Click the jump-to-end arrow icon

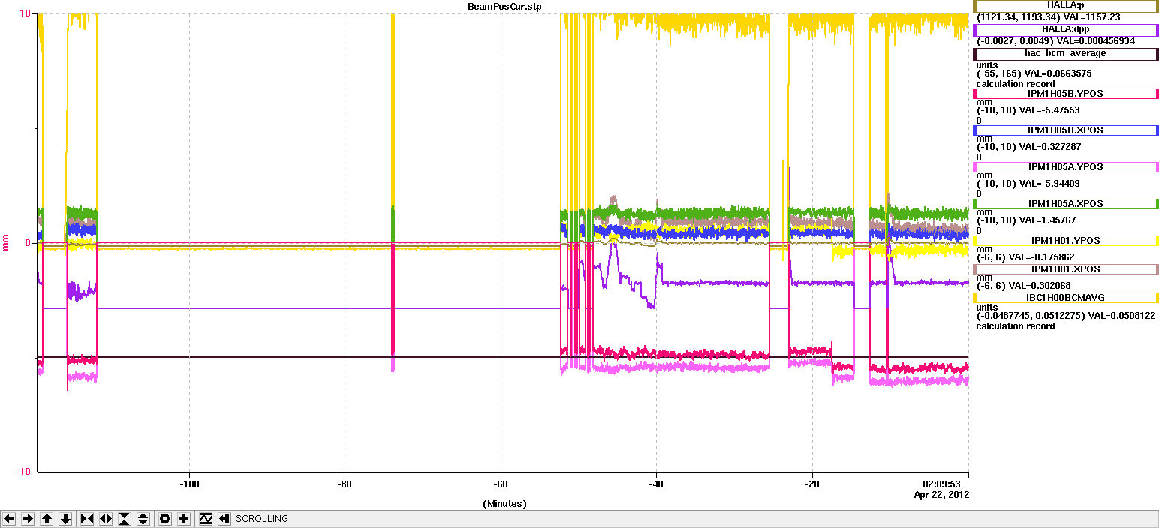224,518
